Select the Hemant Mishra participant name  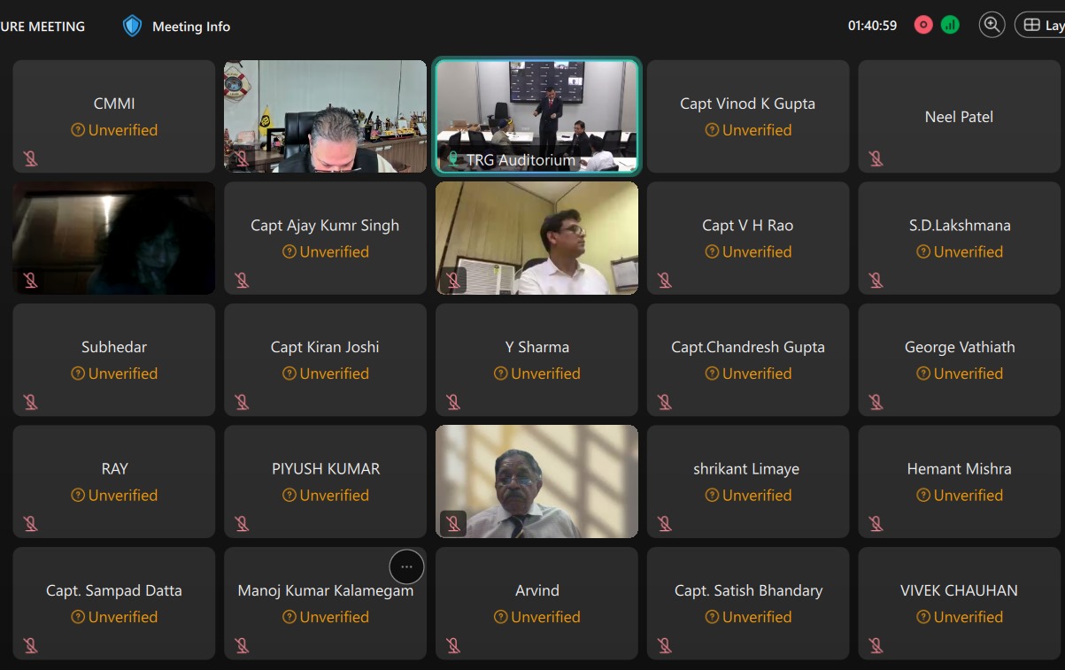[959, 469]
